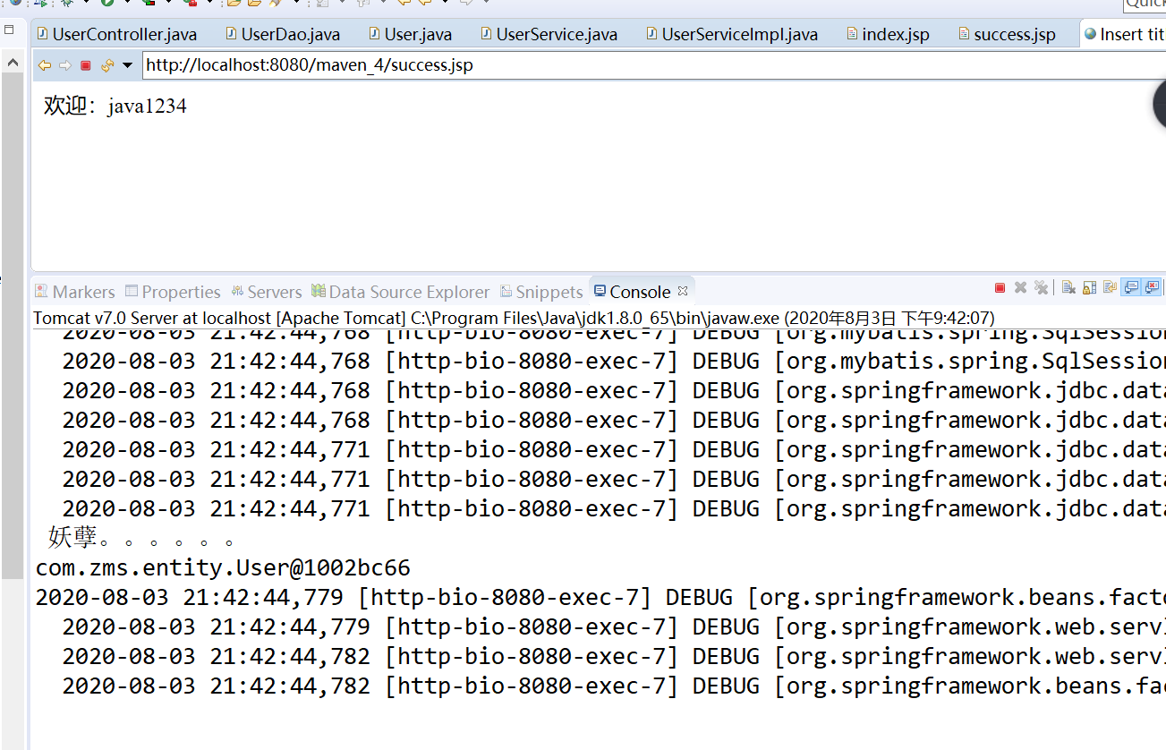This screenshot has width=1166, height=750.
Task: Select the Debug tool in the main toolbar
Action: click(x=65, y=4)
